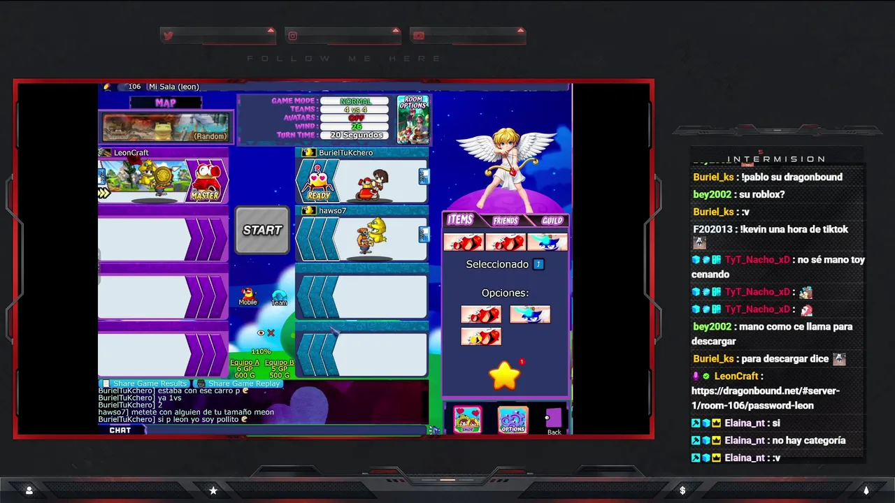This screenshot has height=503, width=895.
Task: Click the Twitter icon in the overlay header
Action: 168,36
